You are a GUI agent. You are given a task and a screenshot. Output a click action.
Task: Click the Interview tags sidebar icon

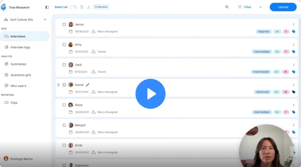coord(6,47)
